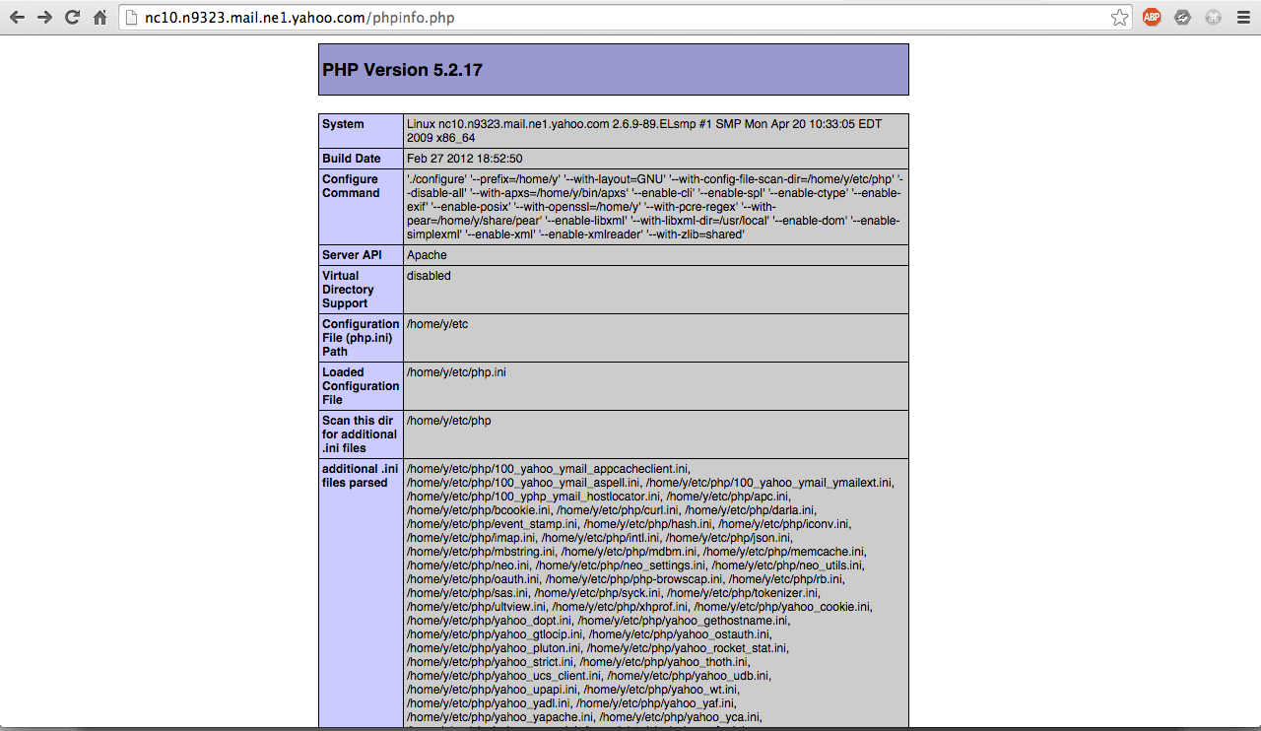Go forward to the next page
The image size is (1261, 731).
44,18
